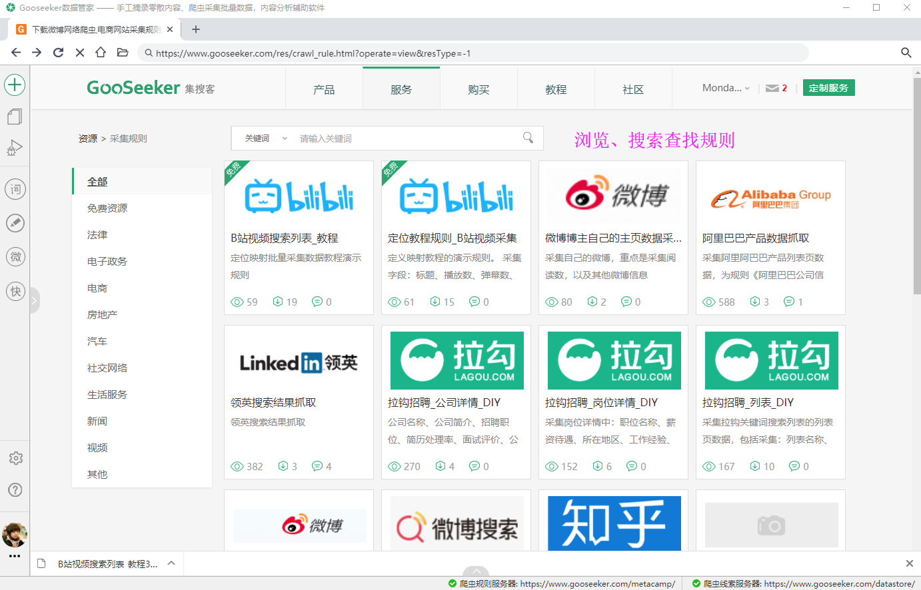
Task: Select the 免费资源 category
Action: click(x=142, y=208)
